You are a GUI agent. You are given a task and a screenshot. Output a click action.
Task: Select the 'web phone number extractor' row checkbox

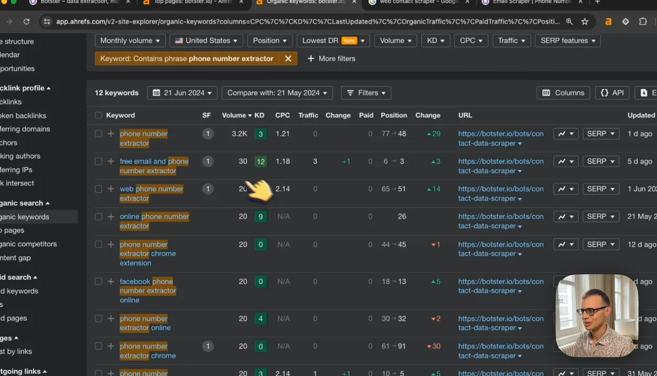coord(98,189)
